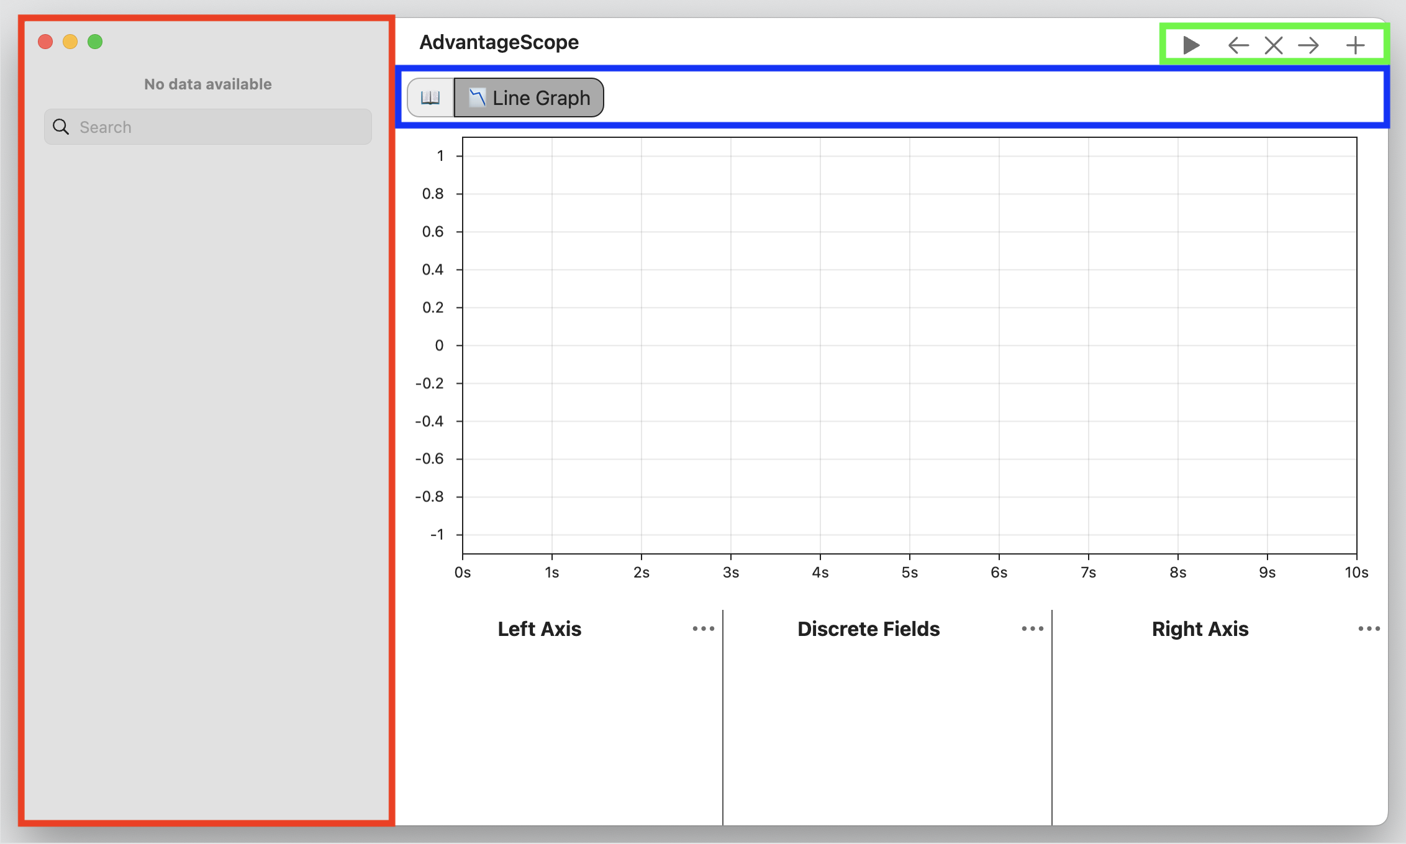The image size is (1406, 844).
Task: Click the magnifying glass search icon
Action: tap(61, 127)
